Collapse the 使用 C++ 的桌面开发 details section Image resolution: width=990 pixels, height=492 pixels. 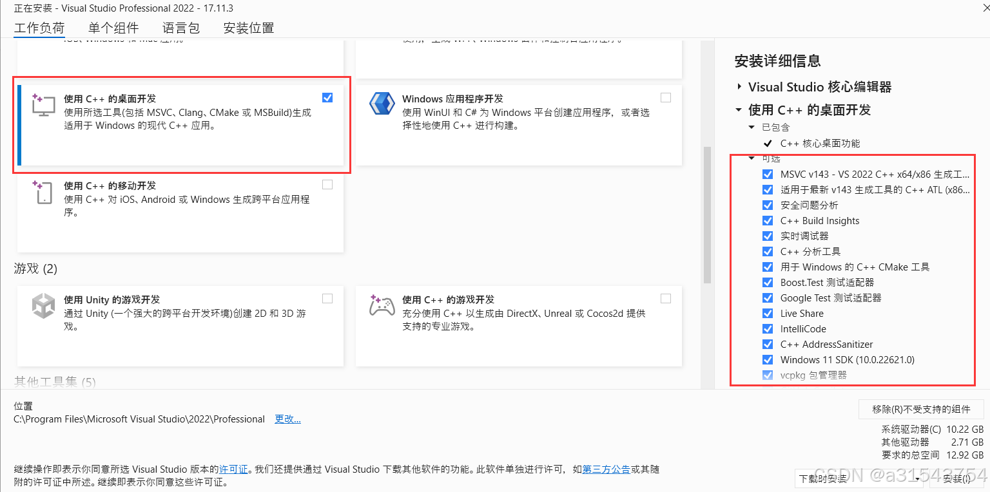click(x=739, y=110)
